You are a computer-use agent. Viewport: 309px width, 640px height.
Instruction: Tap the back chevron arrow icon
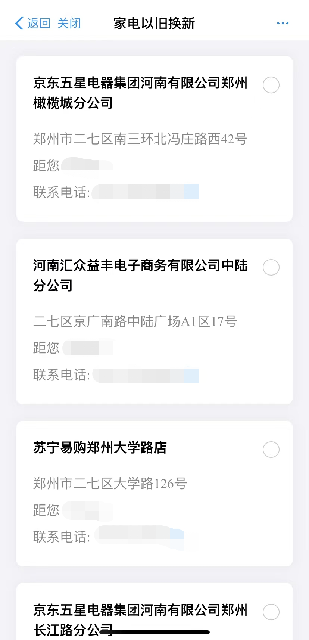point(19,23)
